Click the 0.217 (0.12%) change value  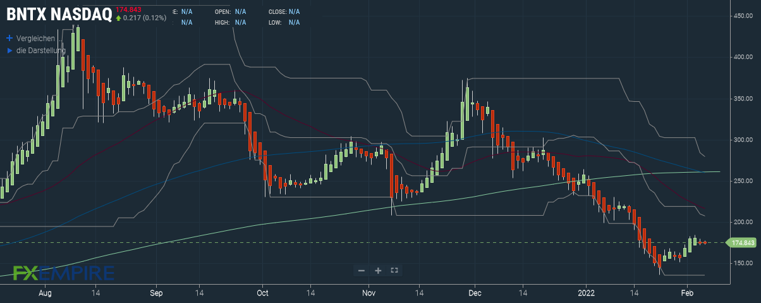145,18
